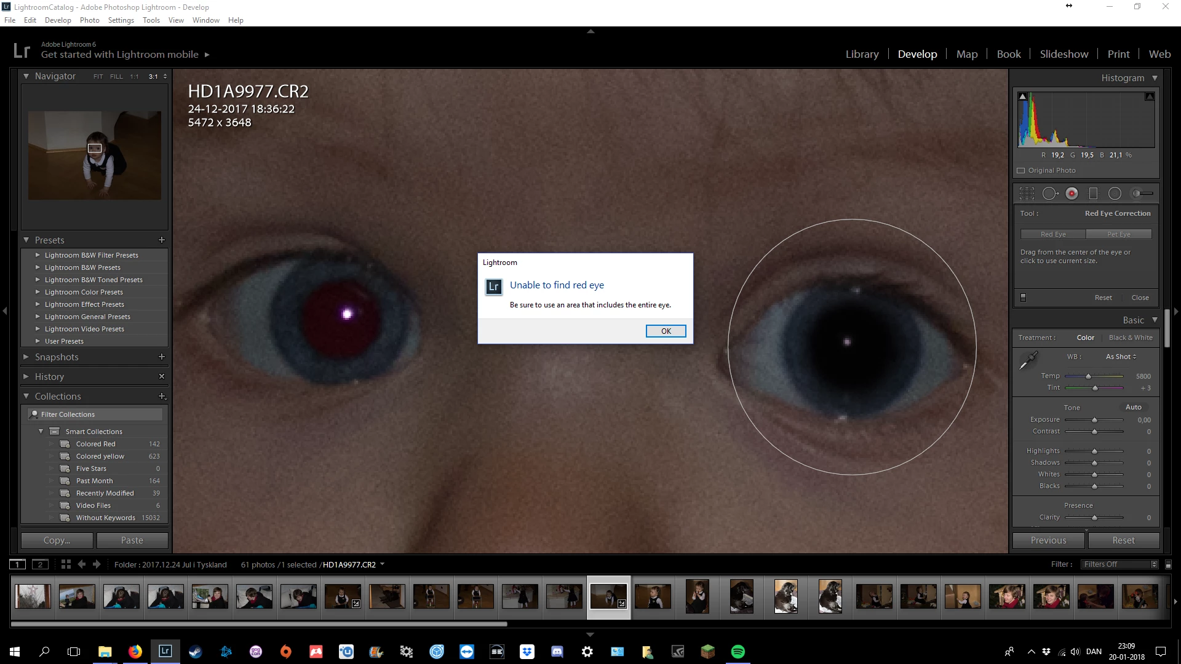
Task: Open the Settings menu
Action: (x=121, y=20)
